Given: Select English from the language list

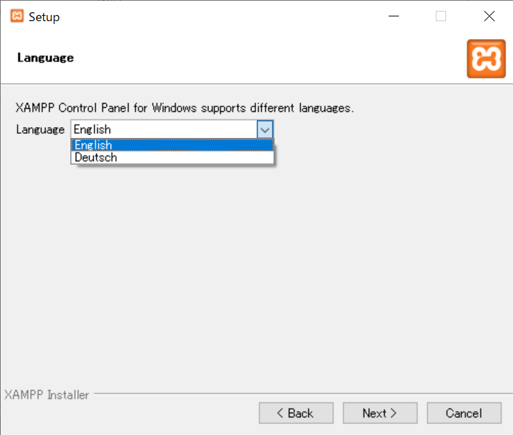Looking at the screenshot, I should (x=172, y=145).
